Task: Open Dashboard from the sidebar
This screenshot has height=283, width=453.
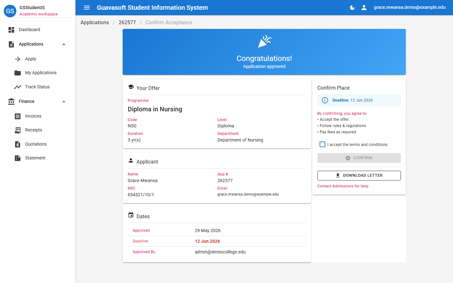Action: 38,30
